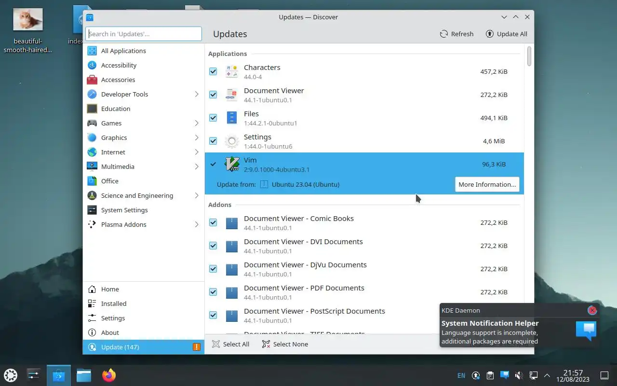Select Education category
The image size is (617, 386).
point(144,109)
